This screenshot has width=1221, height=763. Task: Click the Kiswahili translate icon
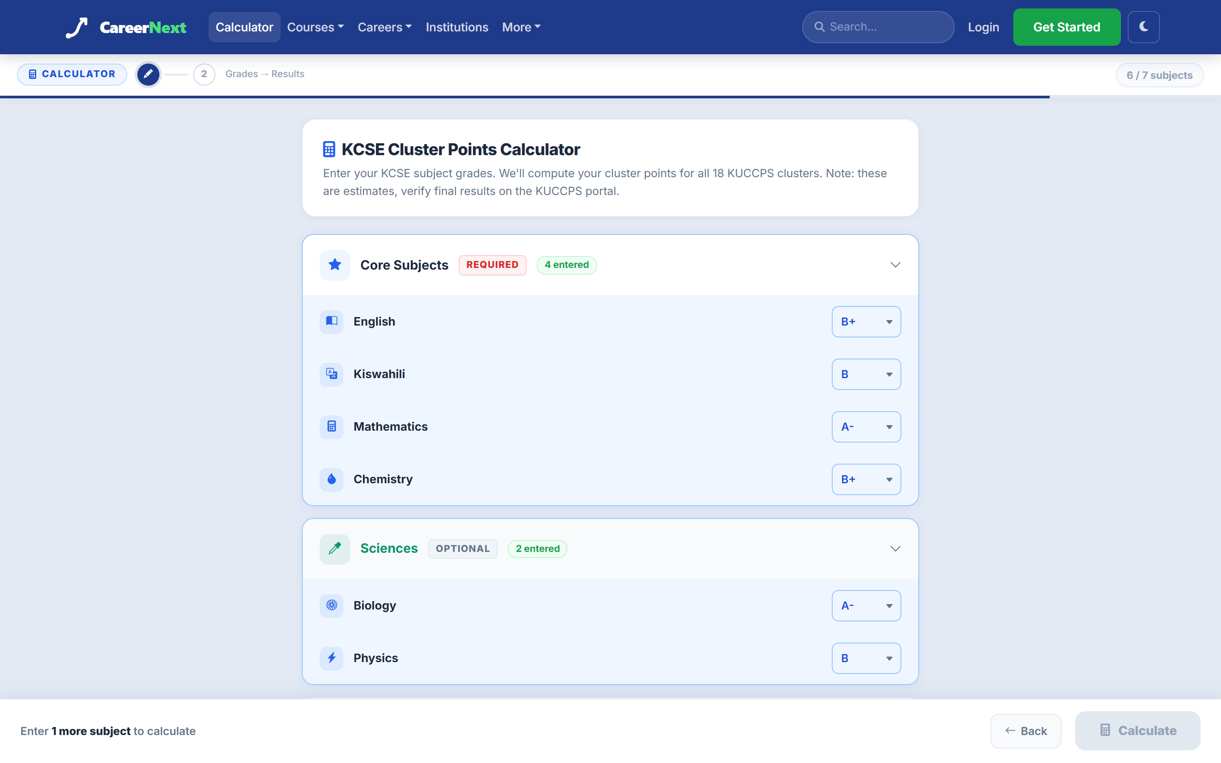click(332, 374)
